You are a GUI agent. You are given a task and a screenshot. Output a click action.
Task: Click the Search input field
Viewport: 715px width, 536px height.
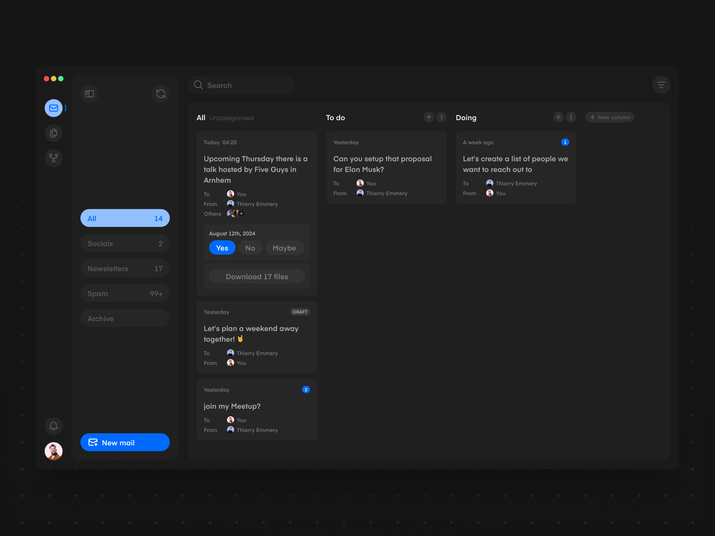click(x=241, y=85)
